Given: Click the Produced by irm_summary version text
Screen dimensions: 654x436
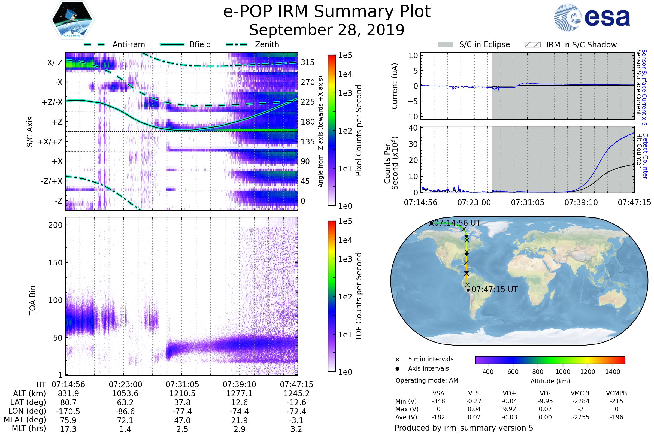Looking at the screenshot, I should tap(464, 428).
